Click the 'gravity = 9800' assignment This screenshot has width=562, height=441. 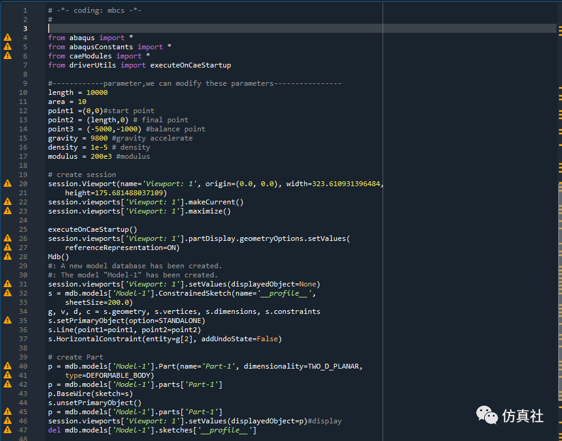point(78,138)
